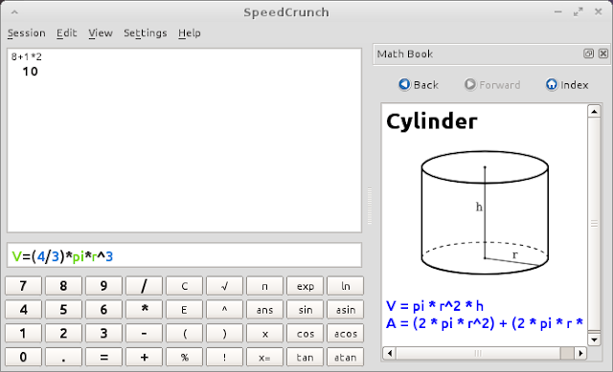Click the x= assignment button

264,357
